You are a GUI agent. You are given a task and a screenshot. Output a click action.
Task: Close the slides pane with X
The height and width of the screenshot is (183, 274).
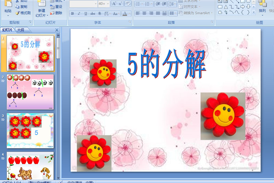click(x=57, y=30)
